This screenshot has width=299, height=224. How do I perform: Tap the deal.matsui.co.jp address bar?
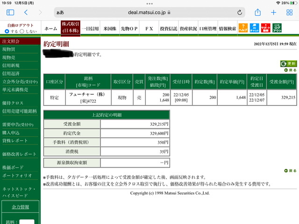click(x=149, y=13)
